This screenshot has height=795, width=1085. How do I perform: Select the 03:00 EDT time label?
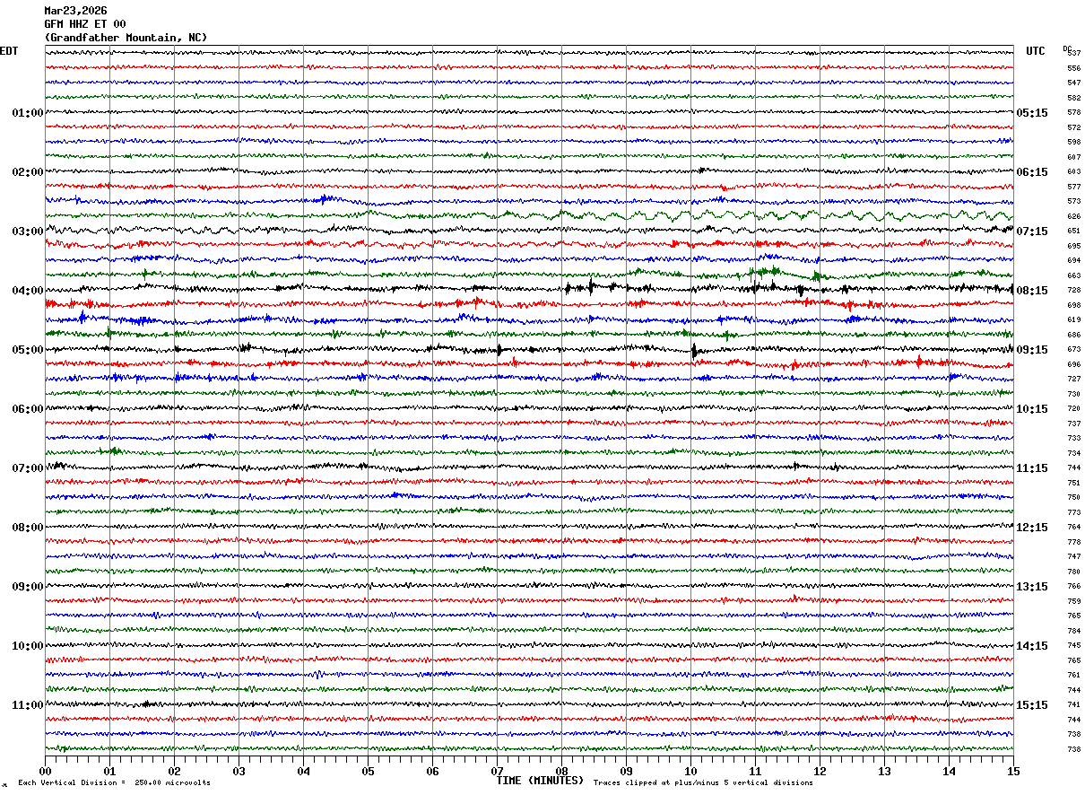pyautogui.click(x=28, y=232)
